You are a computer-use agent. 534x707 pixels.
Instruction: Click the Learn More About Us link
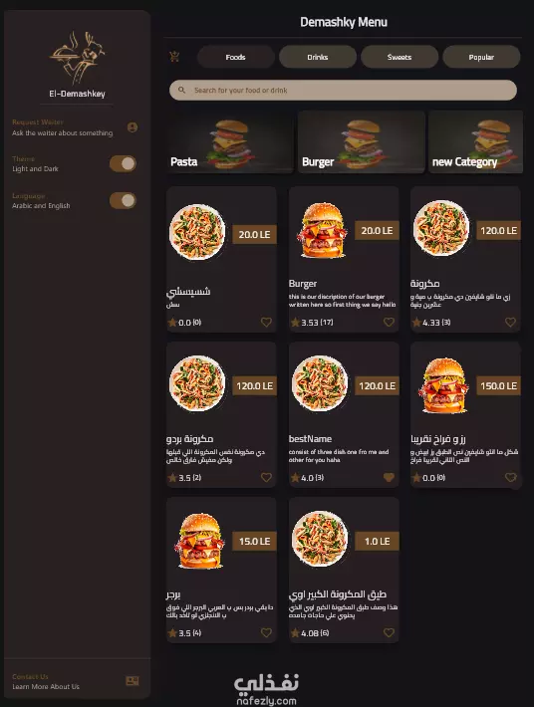[x=46, y=687]
